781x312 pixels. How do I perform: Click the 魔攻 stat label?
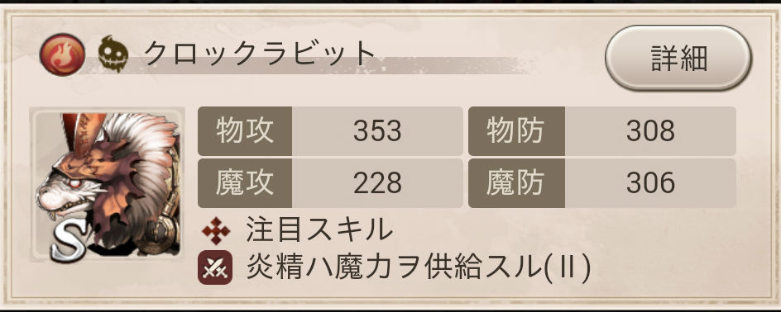(x=245, y=183)
